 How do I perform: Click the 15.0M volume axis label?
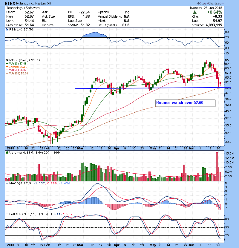point(230,154)
